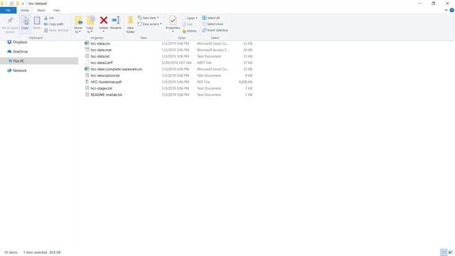
Task: Click the Microsoft Access type cell
Action: 213,50
